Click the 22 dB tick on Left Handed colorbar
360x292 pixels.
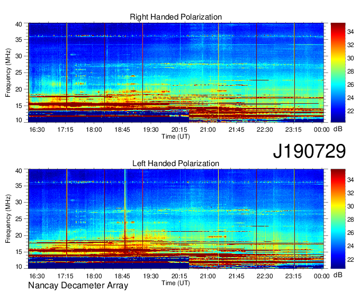(350, 260)
